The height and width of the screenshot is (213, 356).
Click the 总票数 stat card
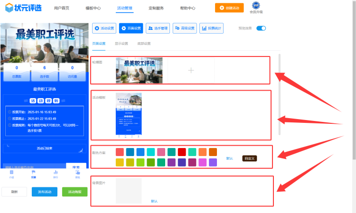point(17,72)
